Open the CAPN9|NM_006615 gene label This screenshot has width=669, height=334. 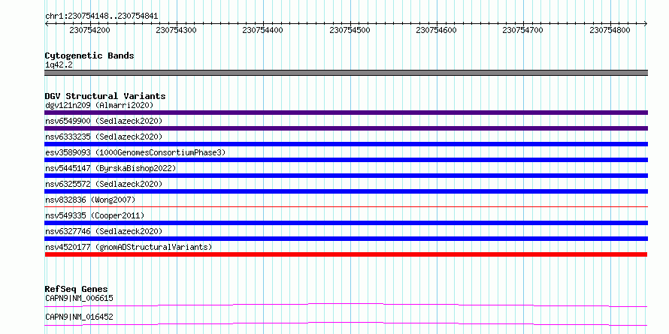coord(80,298)
